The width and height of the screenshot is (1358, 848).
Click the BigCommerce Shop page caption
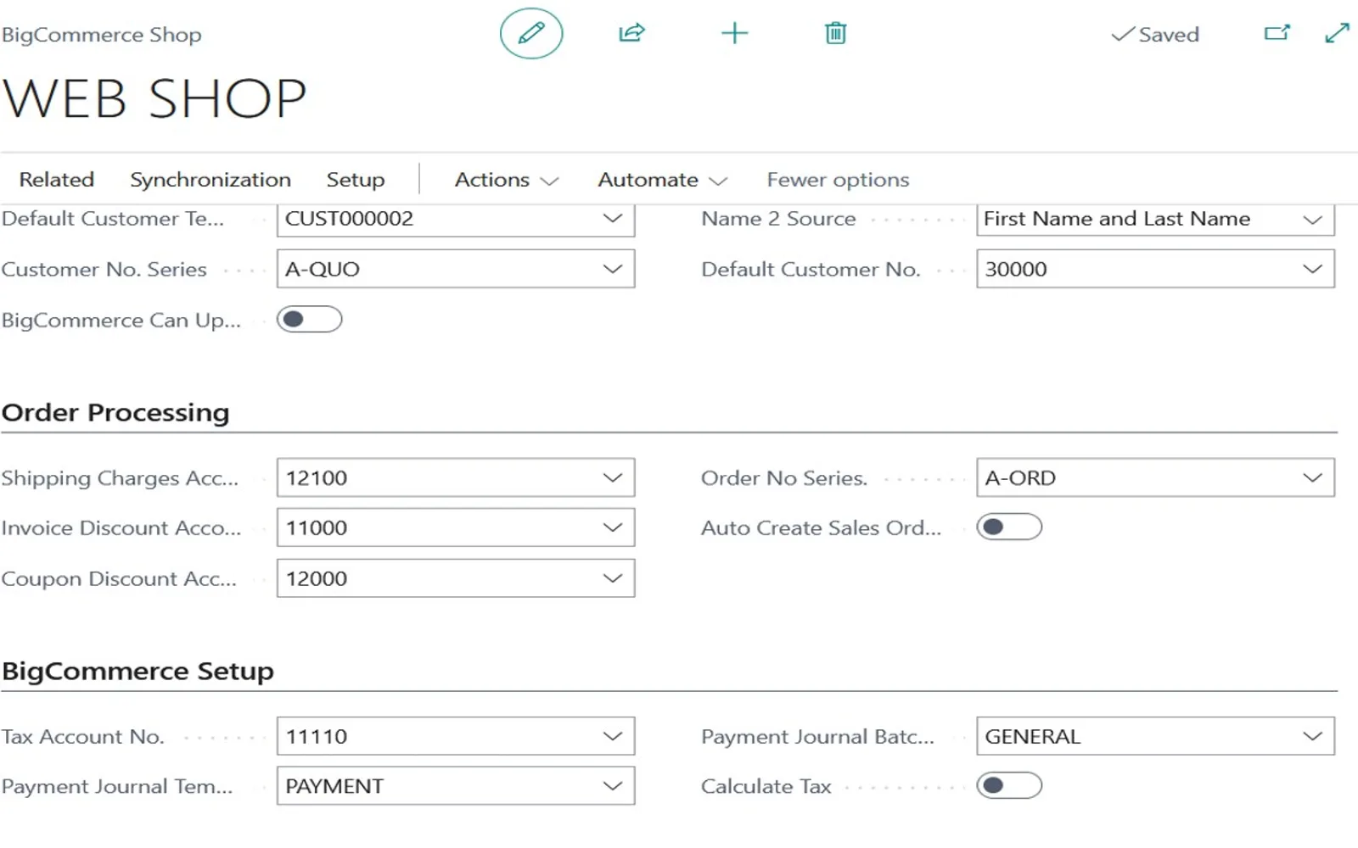coord(102,35)
